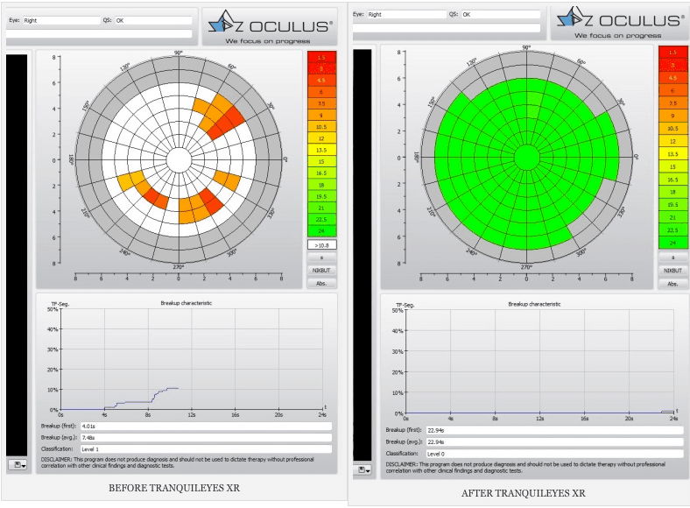Click the Breakup (first) field showing 22.94s
690x508 pixels.
pyautogui.click(x=554, y=430)
